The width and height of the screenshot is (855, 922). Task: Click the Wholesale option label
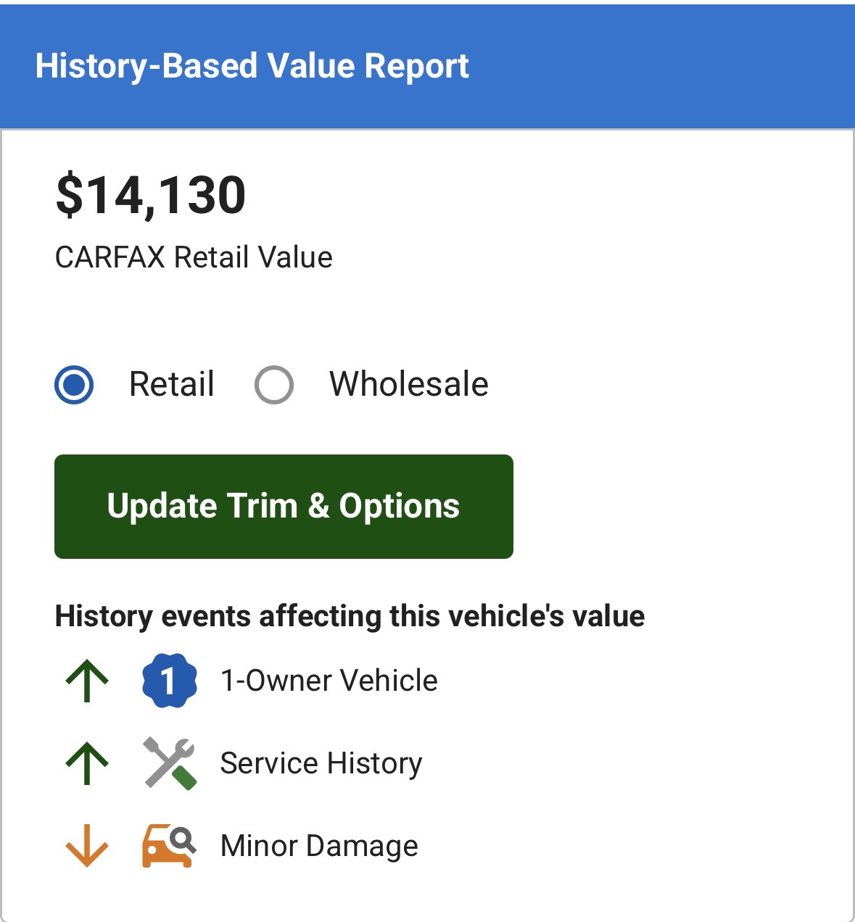point(409,384)
